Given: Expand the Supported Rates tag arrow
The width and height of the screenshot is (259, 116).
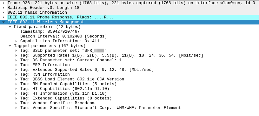Looking at the screenshot, I should click(16, 55).
